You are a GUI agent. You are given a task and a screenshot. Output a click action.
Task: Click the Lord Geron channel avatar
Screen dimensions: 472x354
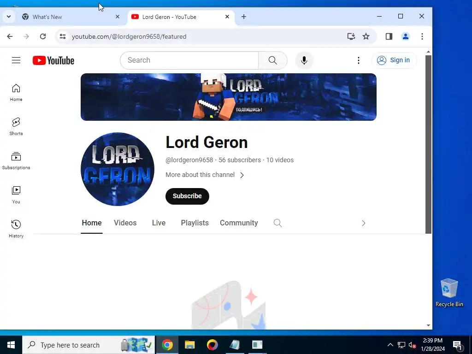click(118, 169)
